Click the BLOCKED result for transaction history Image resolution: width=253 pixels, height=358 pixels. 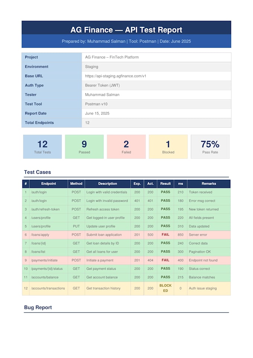pos(166,288)
